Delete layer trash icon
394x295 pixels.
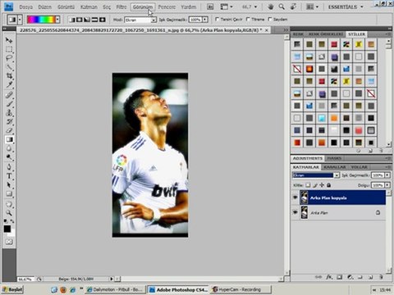tap(381, 277)
